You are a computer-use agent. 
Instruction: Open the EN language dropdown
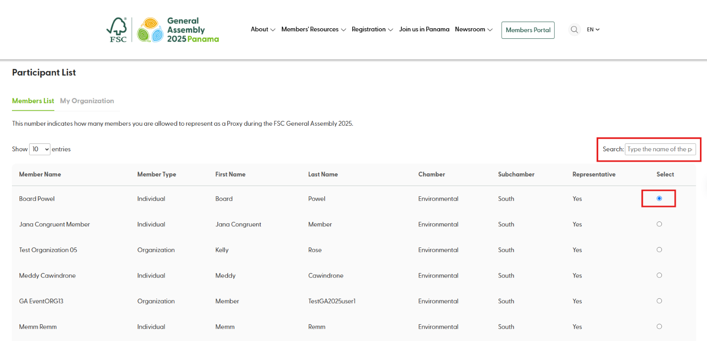pyautogui.click(x=593, y=30)
